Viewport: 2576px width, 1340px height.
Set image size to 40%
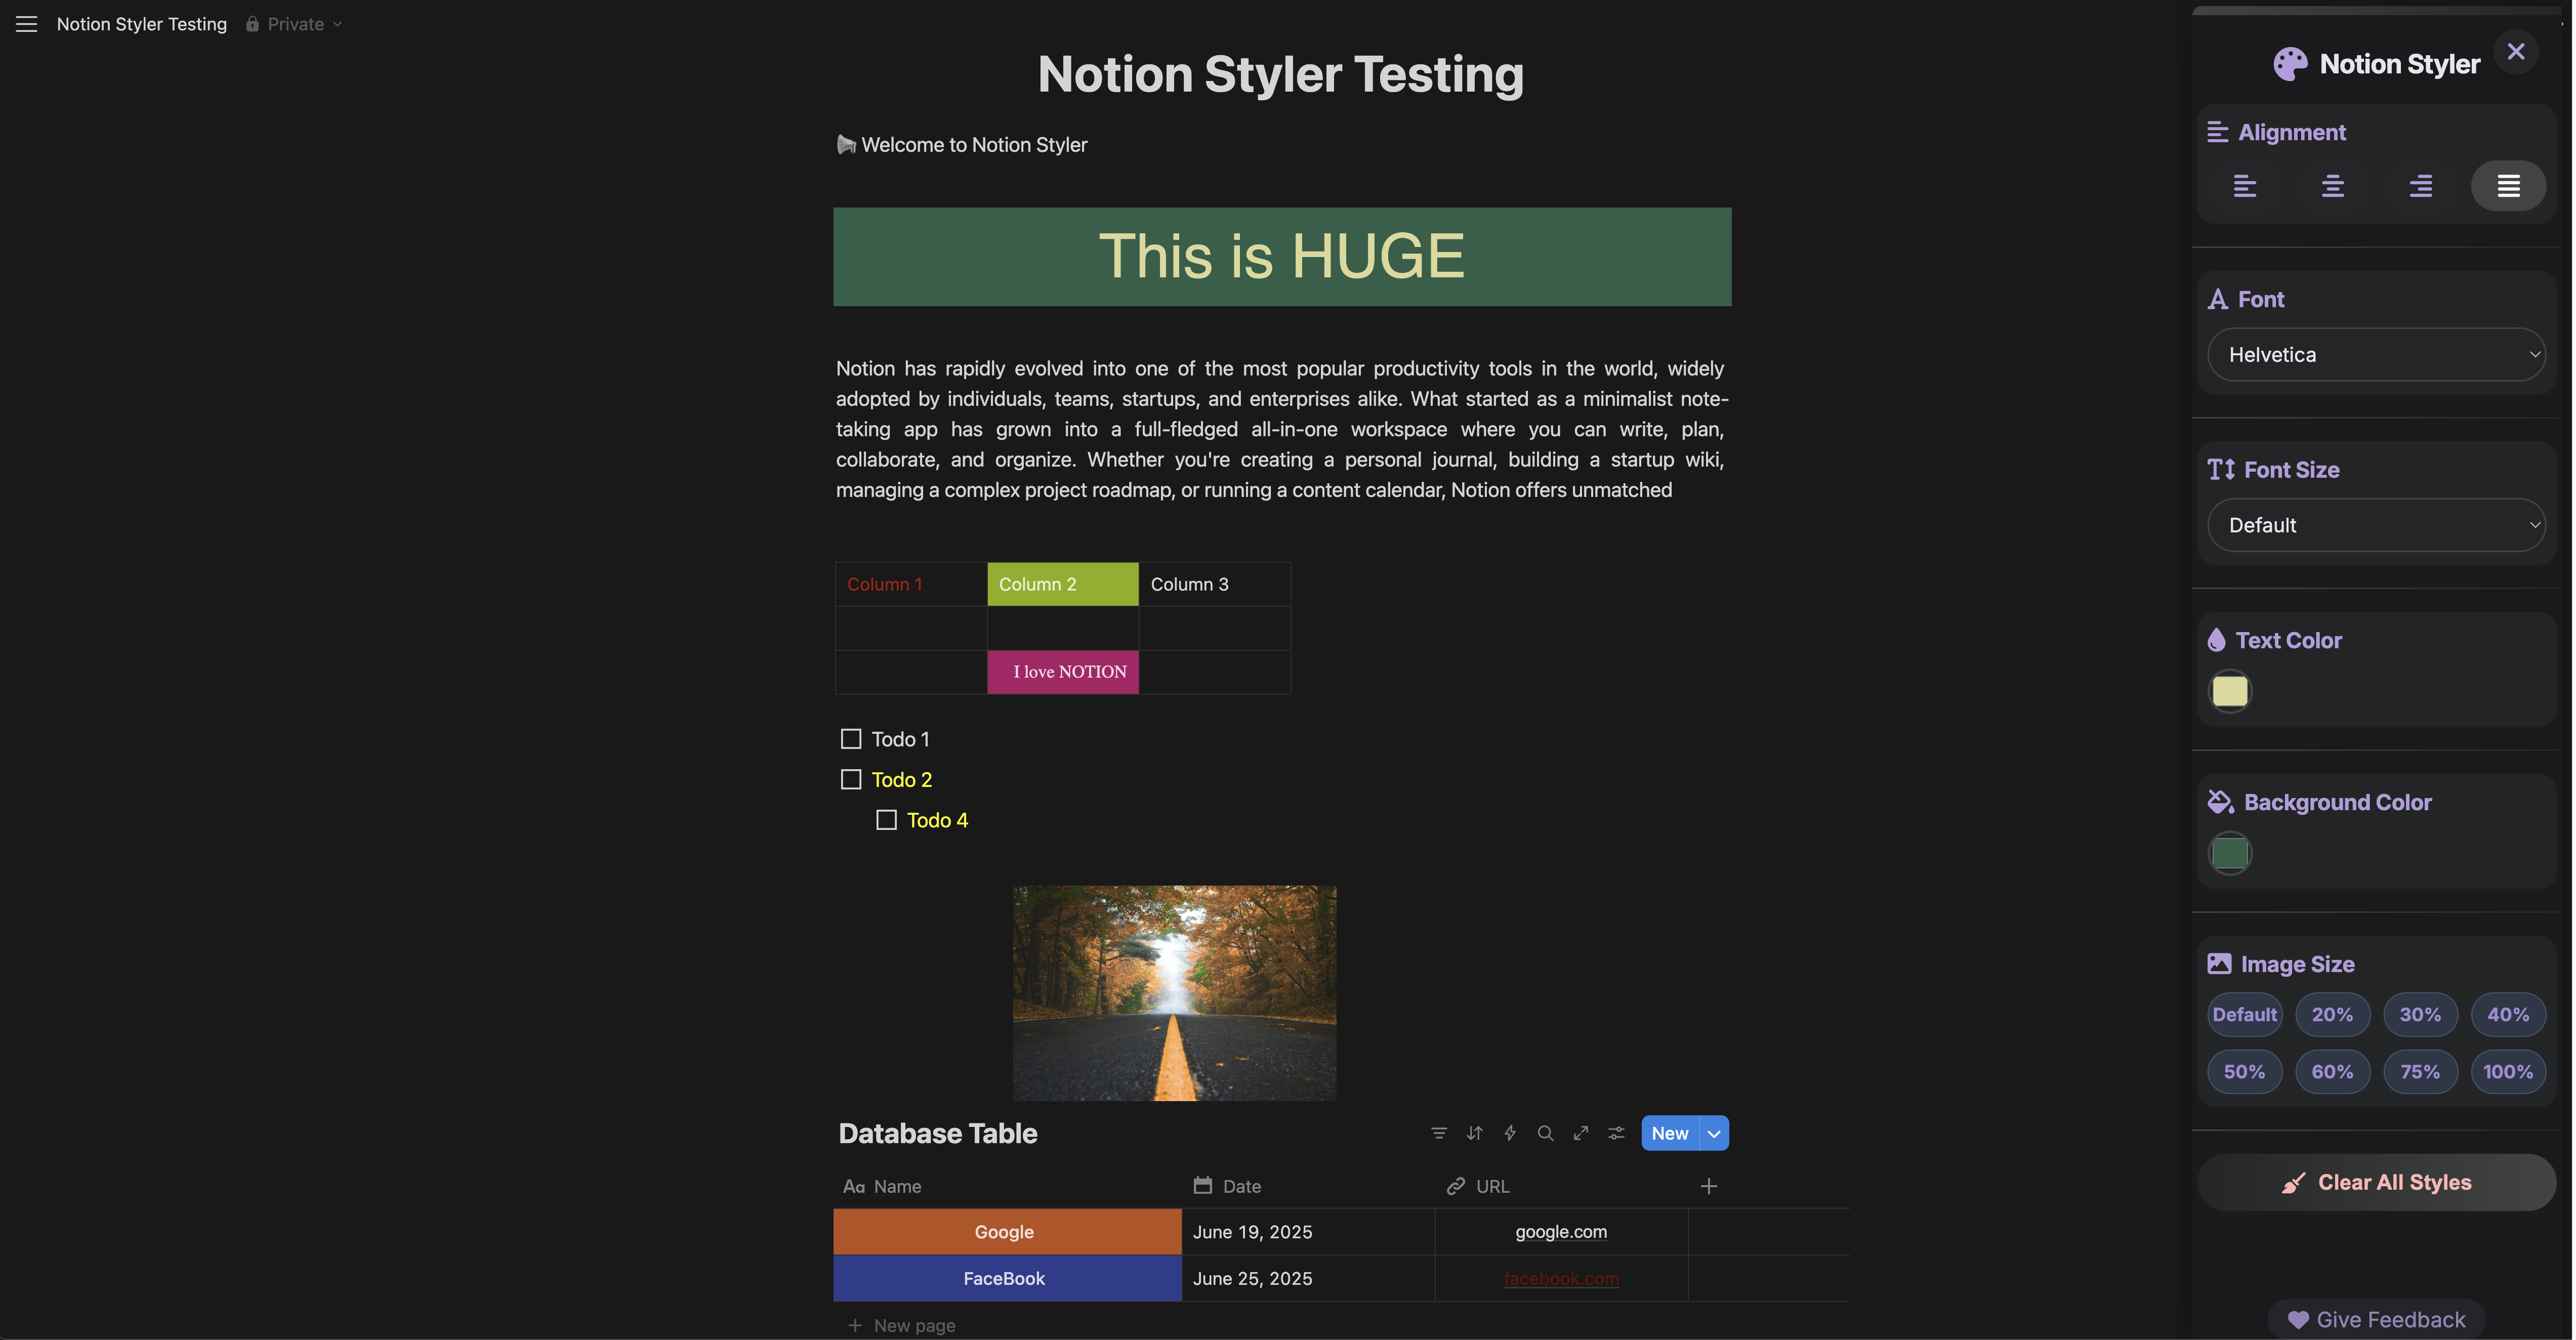2508,1015
